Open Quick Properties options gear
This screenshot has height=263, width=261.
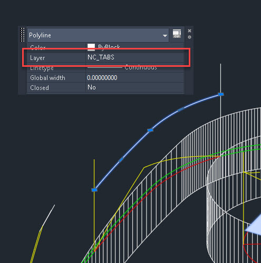(189, 37)
